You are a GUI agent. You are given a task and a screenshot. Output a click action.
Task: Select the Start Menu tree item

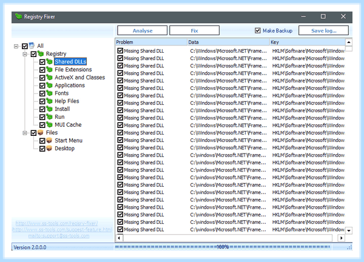[x=69, y=140]
